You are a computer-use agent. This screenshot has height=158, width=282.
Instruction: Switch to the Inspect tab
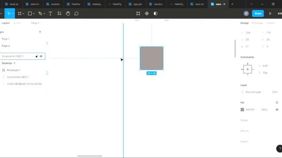click(x=271, y=23)
